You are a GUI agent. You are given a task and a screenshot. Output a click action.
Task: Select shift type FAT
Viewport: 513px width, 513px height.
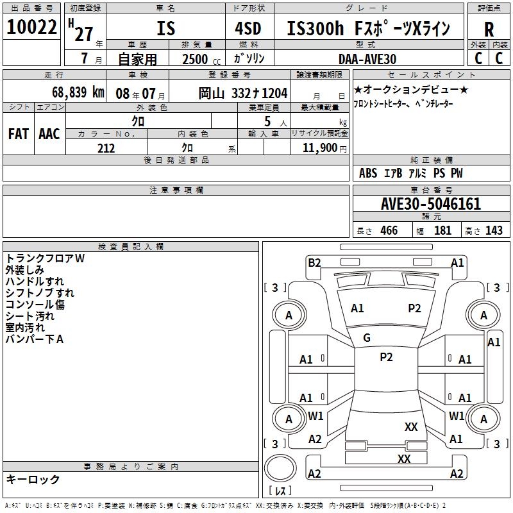tap(19, 134)
